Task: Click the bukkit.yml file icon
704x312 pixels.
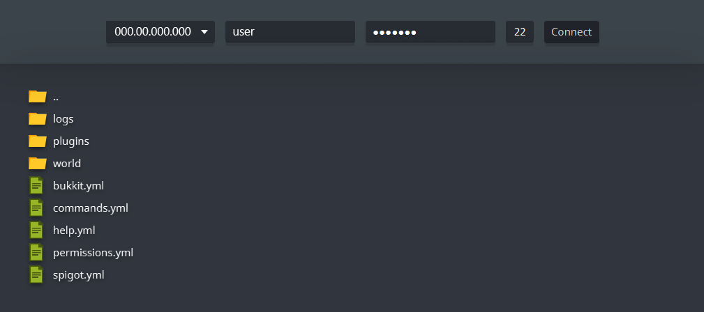Action: 36,185
